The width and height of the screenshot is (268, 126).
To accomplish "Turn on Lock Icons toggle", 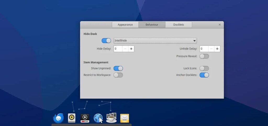I will pyautogui.click(x=204, y=68).
